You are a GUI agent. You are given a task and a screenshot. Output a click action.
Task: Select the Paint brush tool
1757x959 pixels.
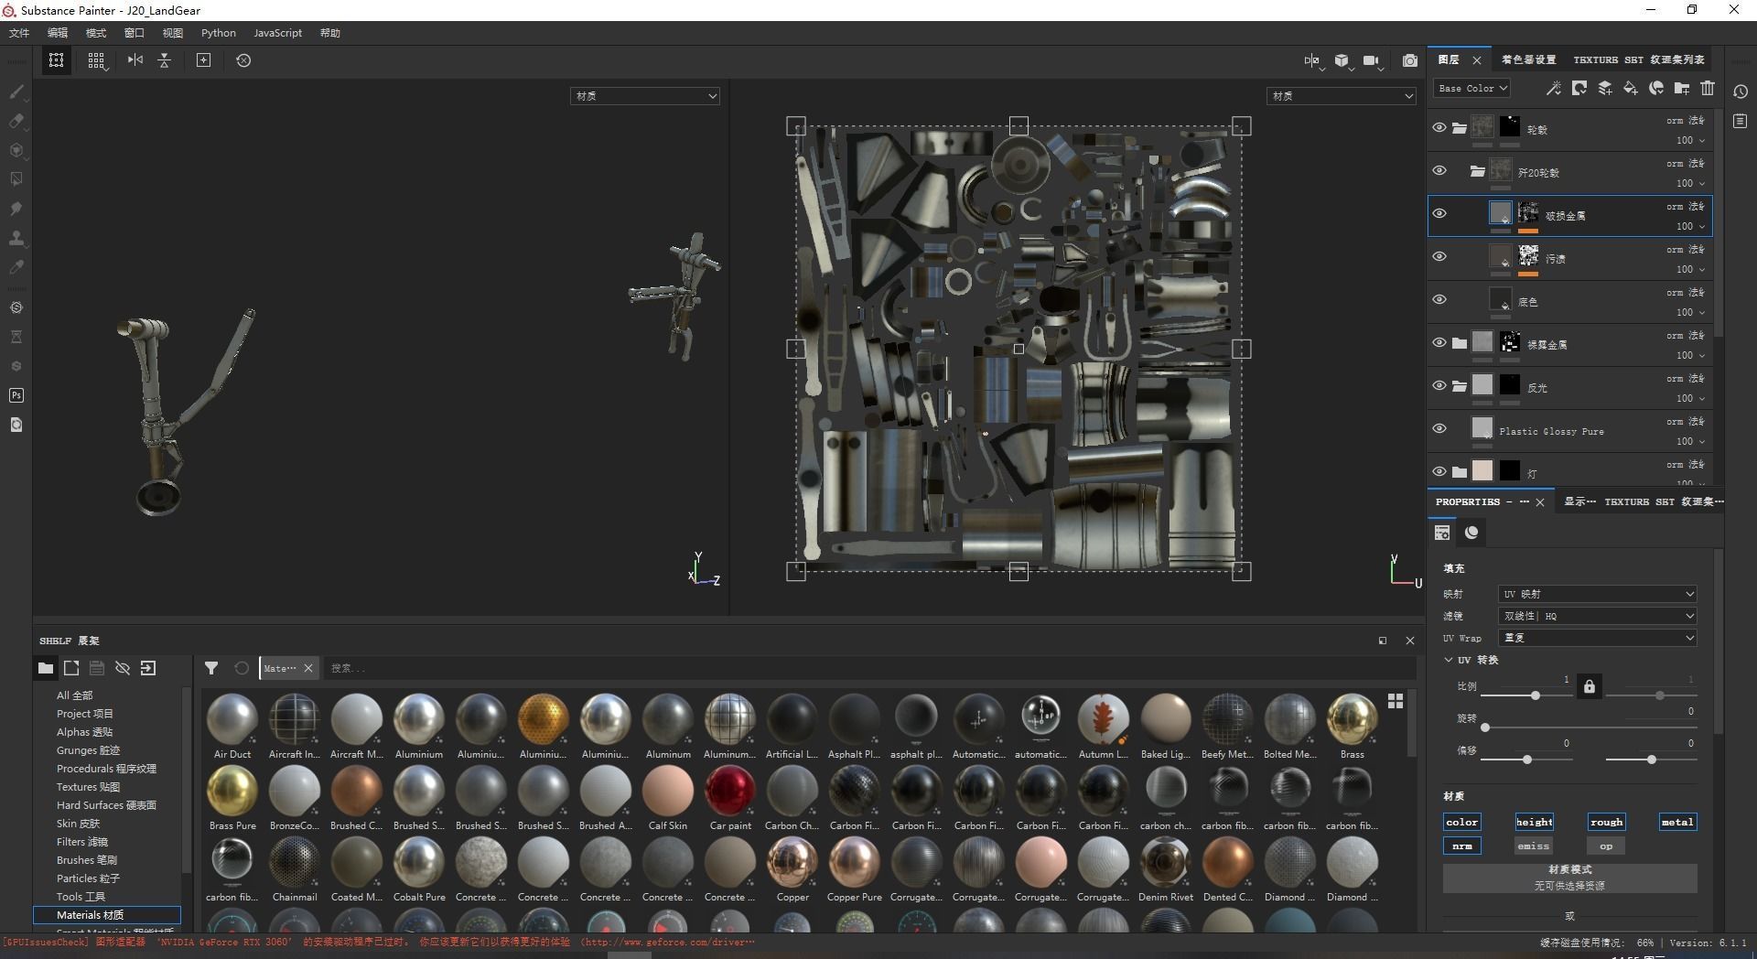[x=16, y=92]
